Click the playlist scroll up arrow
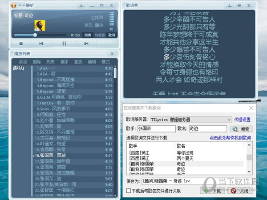The width and height of the screenshot is (267, 200). 115,67
